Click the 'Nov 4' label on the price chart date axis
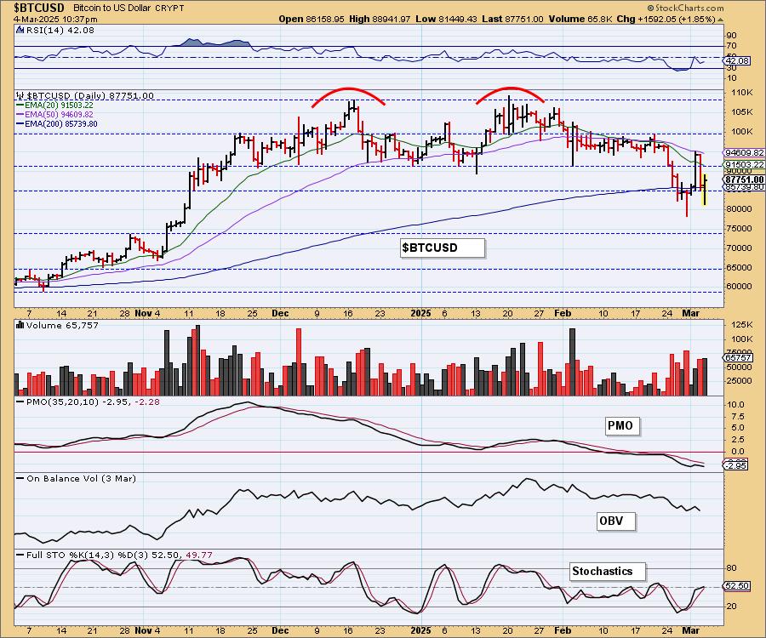This screenshot has width=766, height=638. tap(147, 313)
